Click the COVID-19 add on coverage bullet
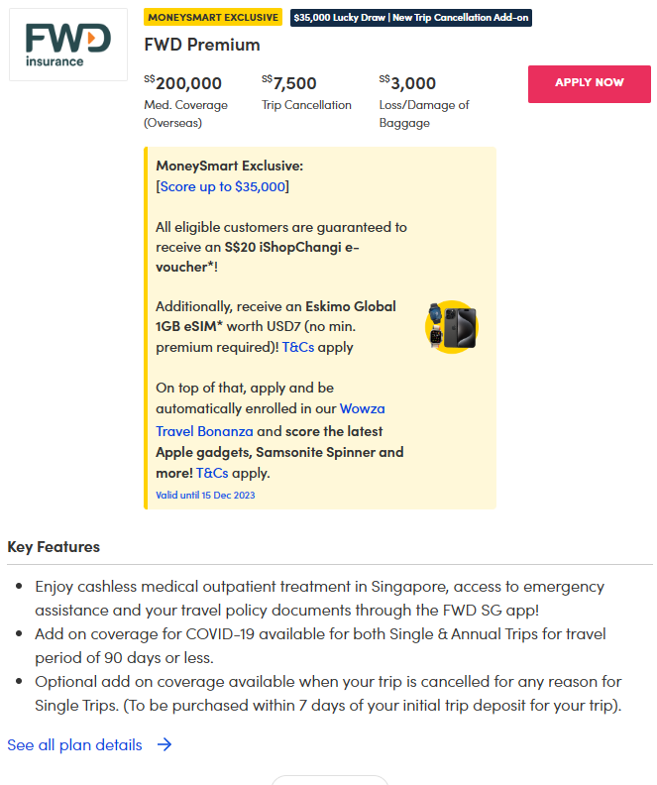 point(320,644)
